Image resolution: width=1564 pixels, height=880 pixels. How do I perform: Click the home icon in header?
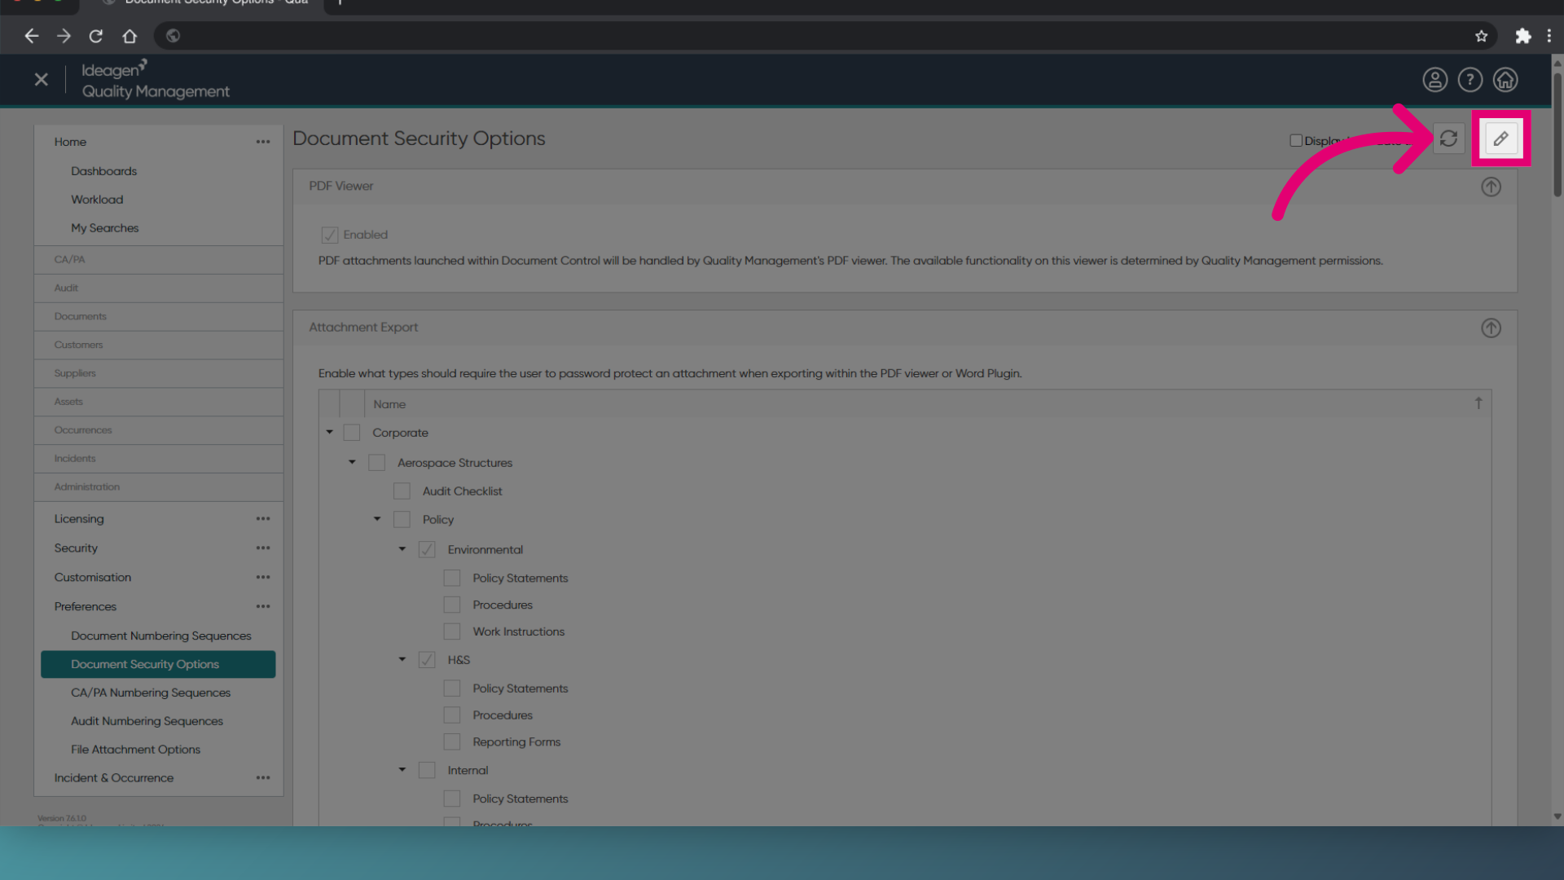click(1505, 80)
